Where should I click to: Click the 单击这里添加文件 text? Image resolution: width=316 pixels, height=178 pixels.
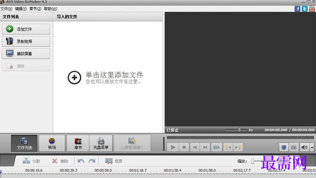click(114, 75)
